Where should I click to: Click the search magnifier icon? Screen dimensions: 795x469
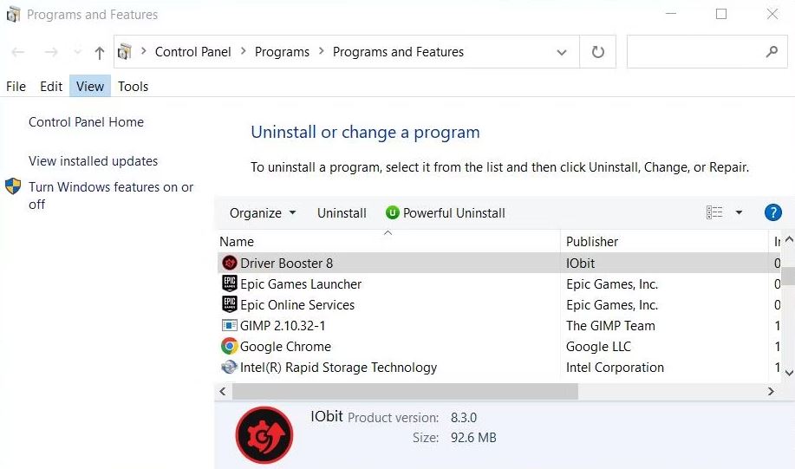pos(772,51)
